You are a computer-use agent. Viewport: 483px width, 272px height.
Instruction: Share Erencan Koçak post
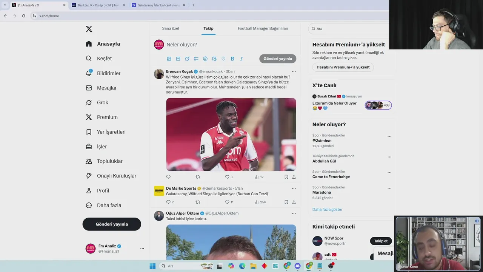[294, 177]
